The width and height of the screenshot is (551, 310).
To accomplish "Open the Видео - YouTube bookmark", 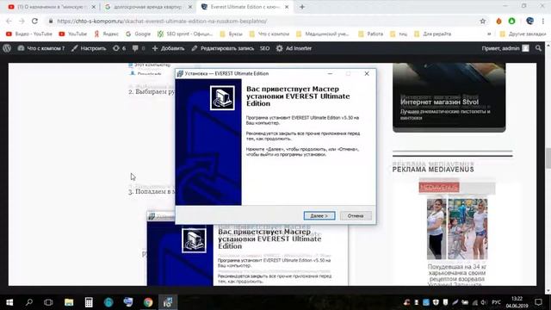I will click(29, 34).
